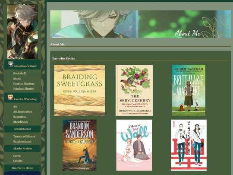Image resolution: width=233 pixels, height=175 pixels.
Task: Select the I Want to Be a Wall cover
Action: click(134, 145)
